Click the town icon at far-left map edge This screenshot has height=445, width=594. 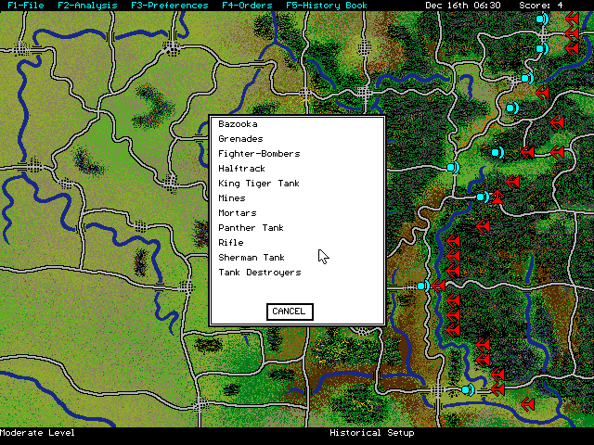[35, 166]
